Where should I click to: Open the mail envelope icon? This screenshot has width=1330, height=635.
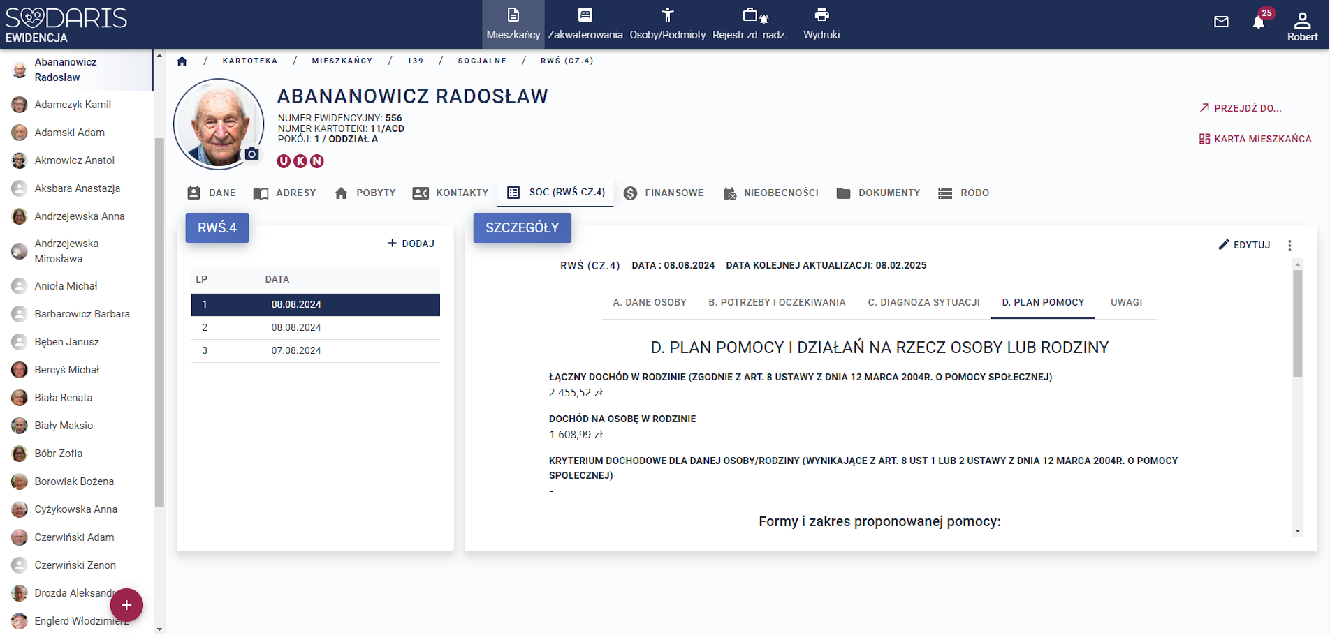(x=1221, y=22)
